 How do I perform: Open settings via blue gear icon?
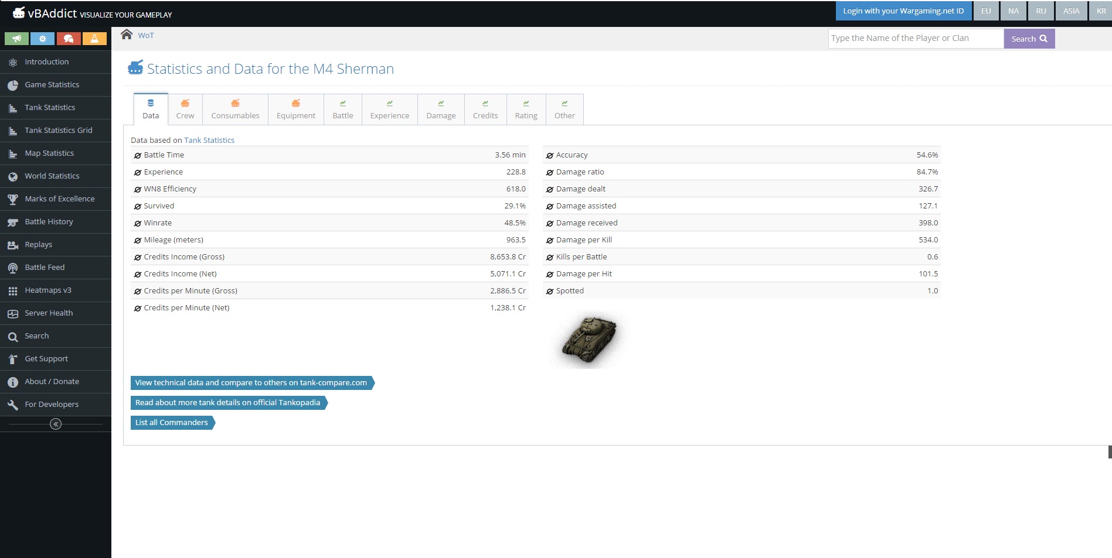42,39
